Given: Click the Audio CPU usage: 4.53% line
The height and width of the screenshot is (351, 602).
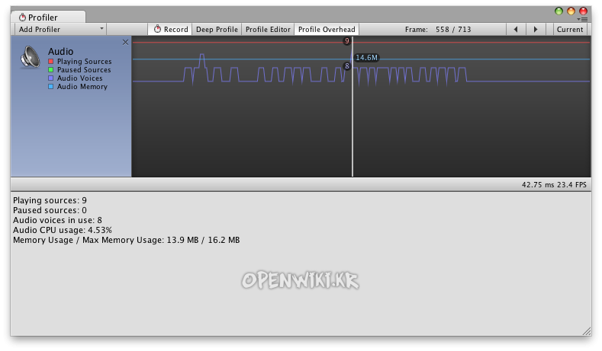Looking at the screenshot, I should [63, 230].
